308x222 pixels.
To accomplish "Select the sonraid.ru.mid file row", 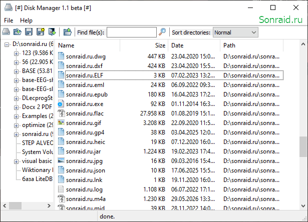I will (x=170, y=207).
